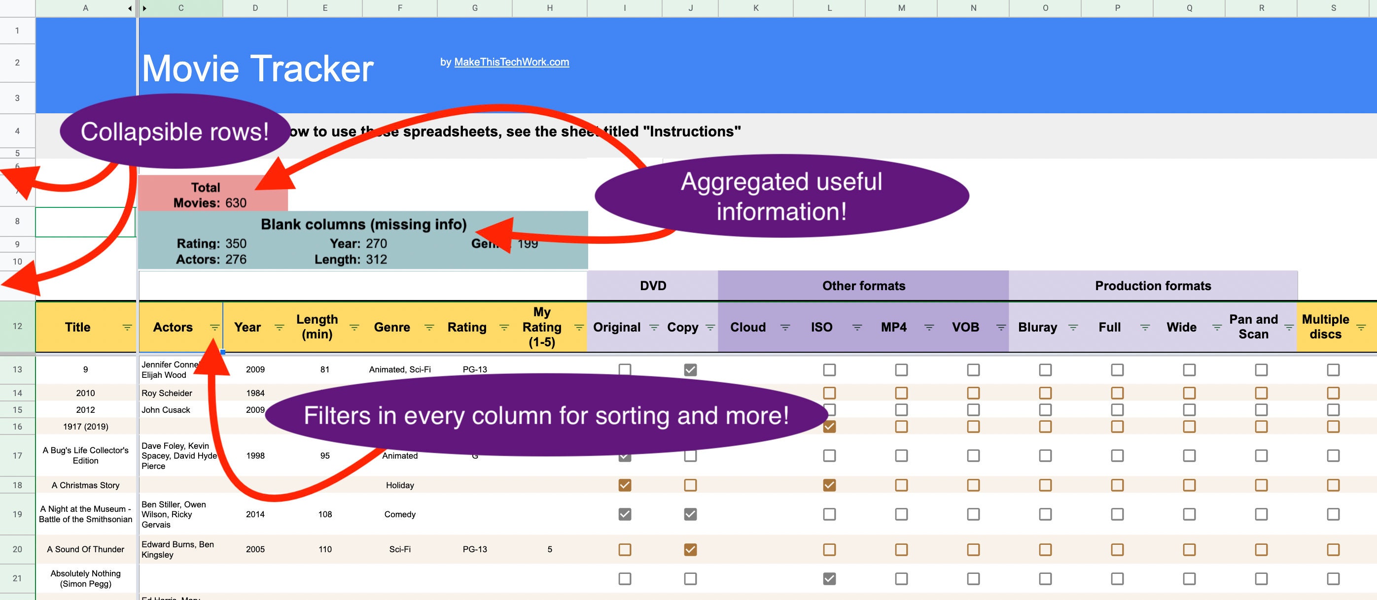
Task: Enable the Bluray checkbox for A Sound Of Thunder
Action: [x=1046, y=549]
